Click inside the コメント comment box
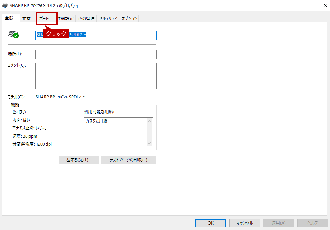Screen dimensions: 330x230 96,76
